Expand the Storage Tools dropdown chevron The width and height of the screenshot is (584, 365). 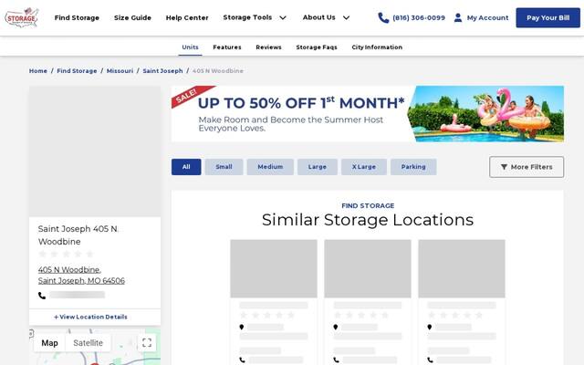283,17
